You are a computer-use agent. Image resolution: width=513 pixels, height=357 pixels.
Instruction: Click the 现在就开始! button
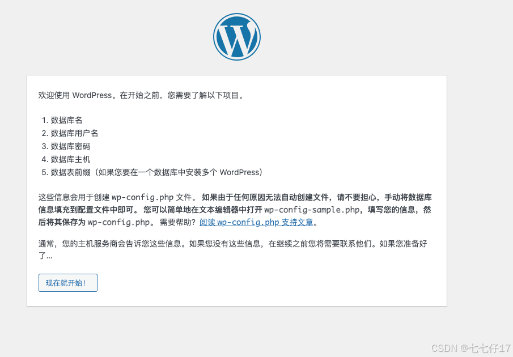click(67, 283)
